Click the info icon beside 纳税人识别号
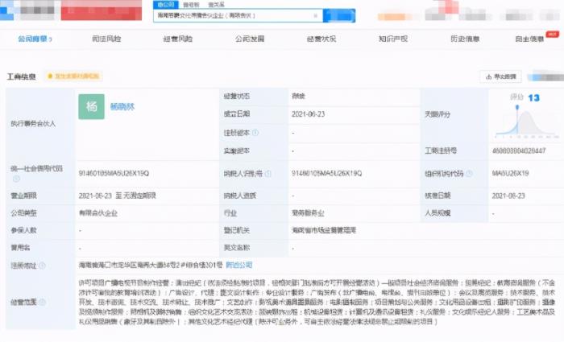The image size is (564, 342). [268, 173]
